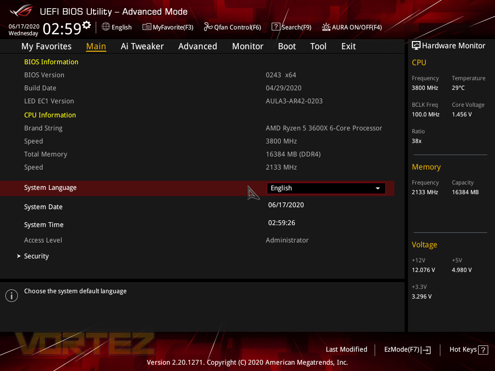Image resolution: width=495 pixels, height=371 pixels.
Task: Click the header date 06/17/2020 Wednesday
Action: click(x=24, y=30)
